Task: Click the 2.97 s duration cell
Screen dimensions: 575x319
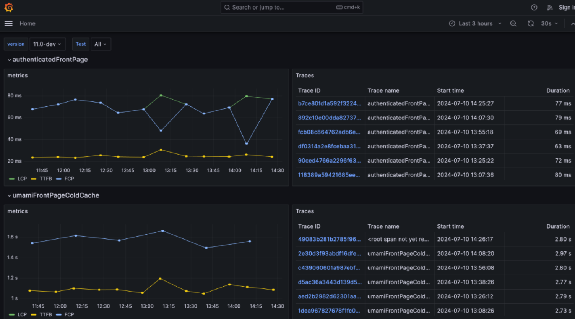Action: (563, 253)
